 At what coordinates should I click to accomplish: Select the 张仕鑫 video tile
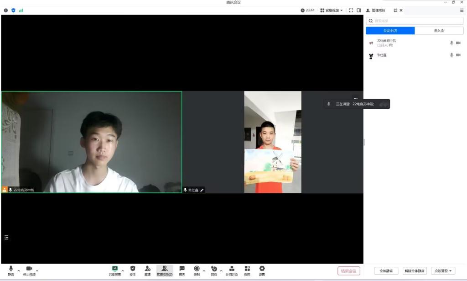(x=273, y=142)
